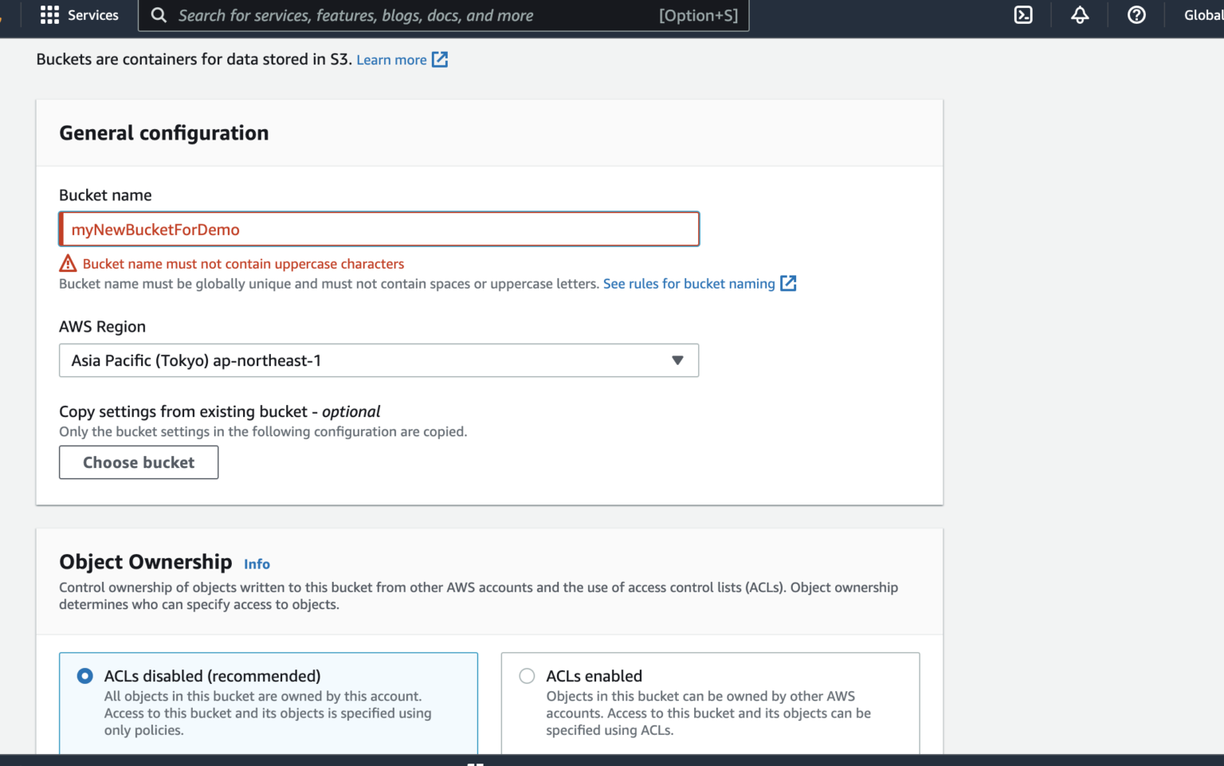The height and width of the screenshot is (766, 1224).
Task: Keep ACLs disabled option selected
Action: pyautogui.click(x=84, y=675)
